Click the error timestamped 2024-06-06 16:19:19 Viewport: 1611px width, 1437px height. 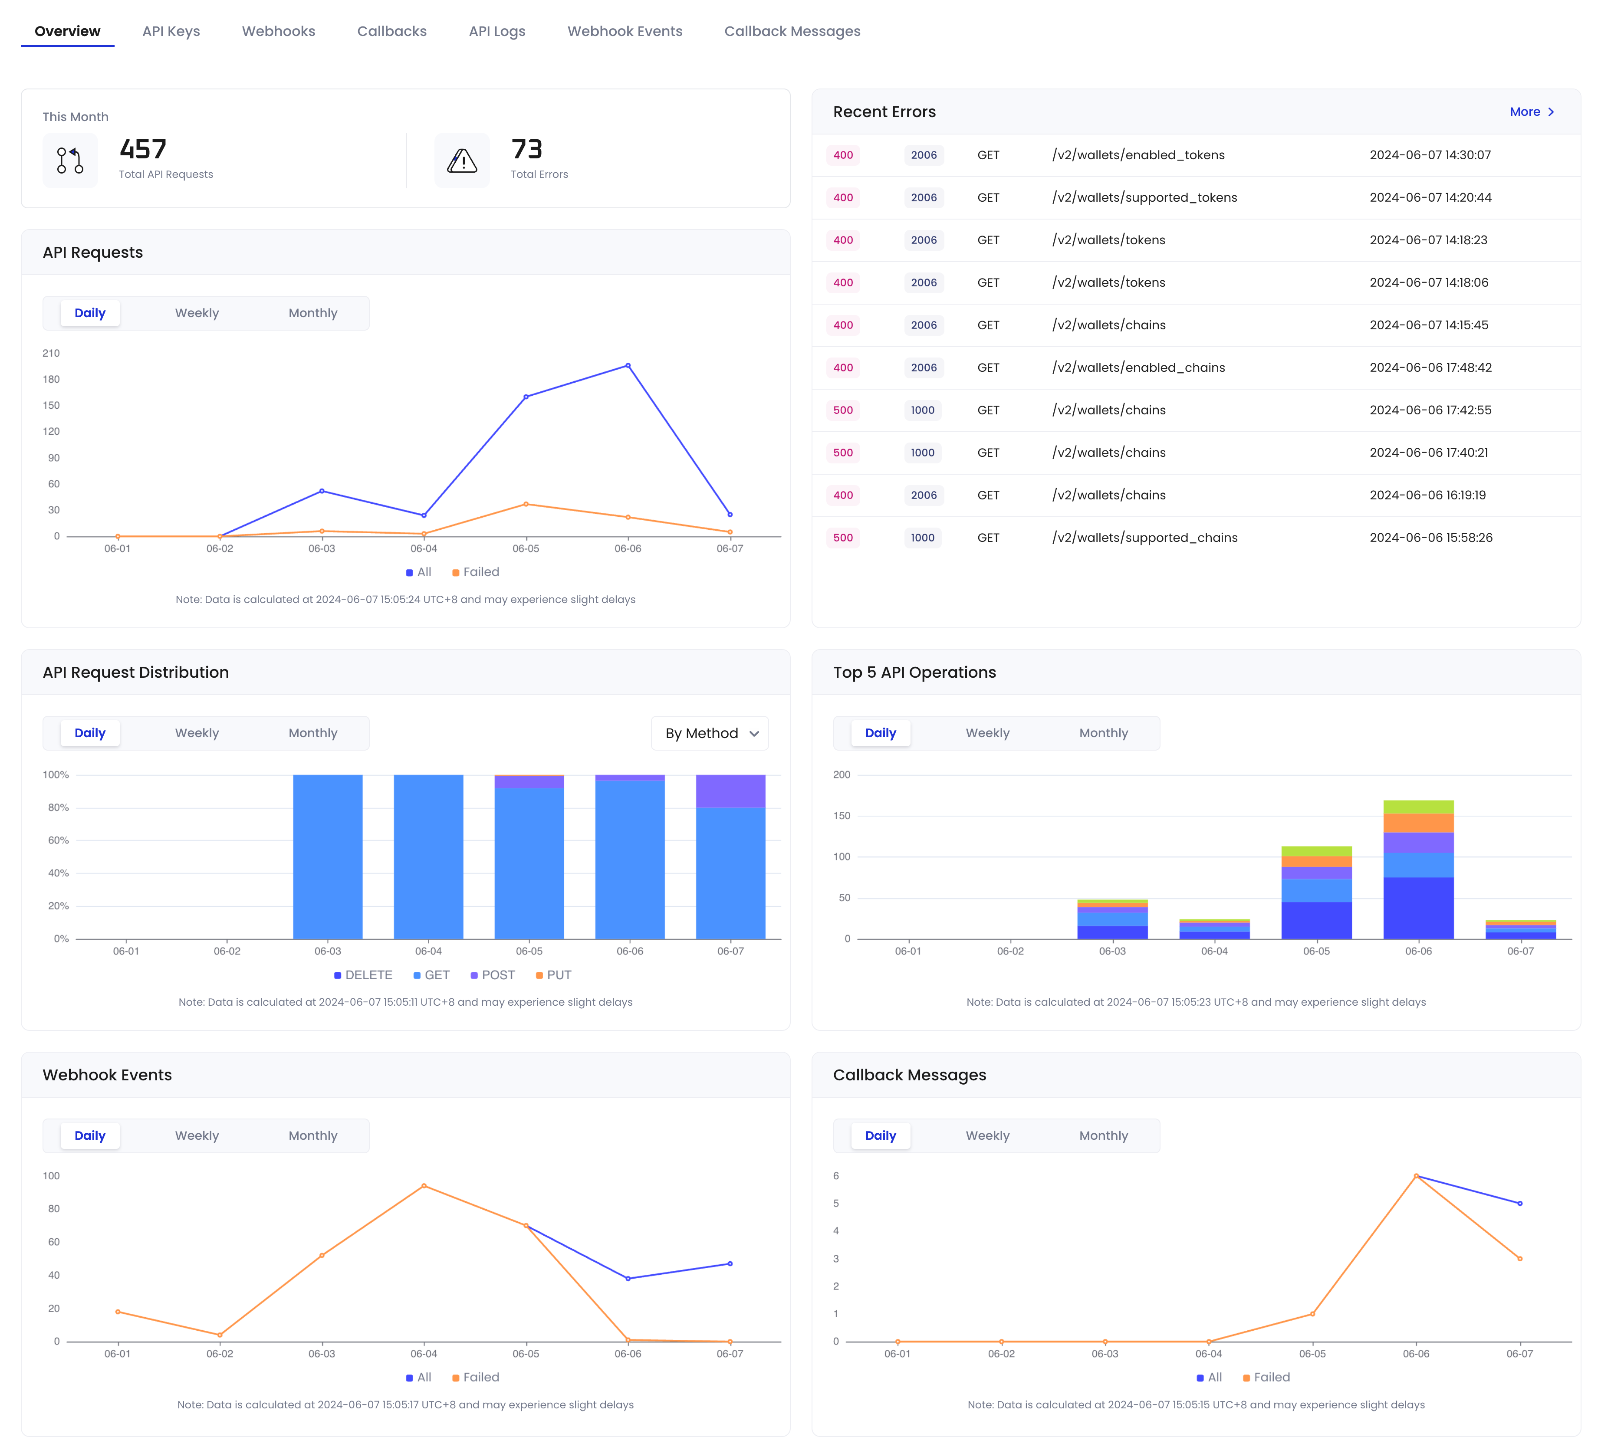(1197, 496)
